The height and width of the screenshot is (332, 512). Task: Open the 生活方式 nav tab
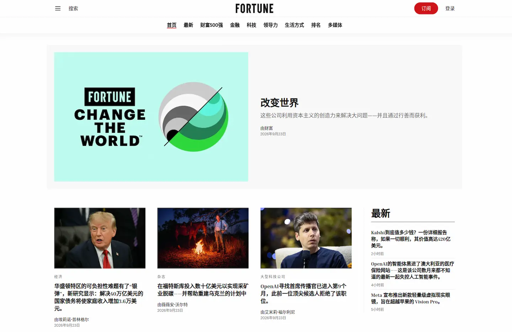(294, 25)
